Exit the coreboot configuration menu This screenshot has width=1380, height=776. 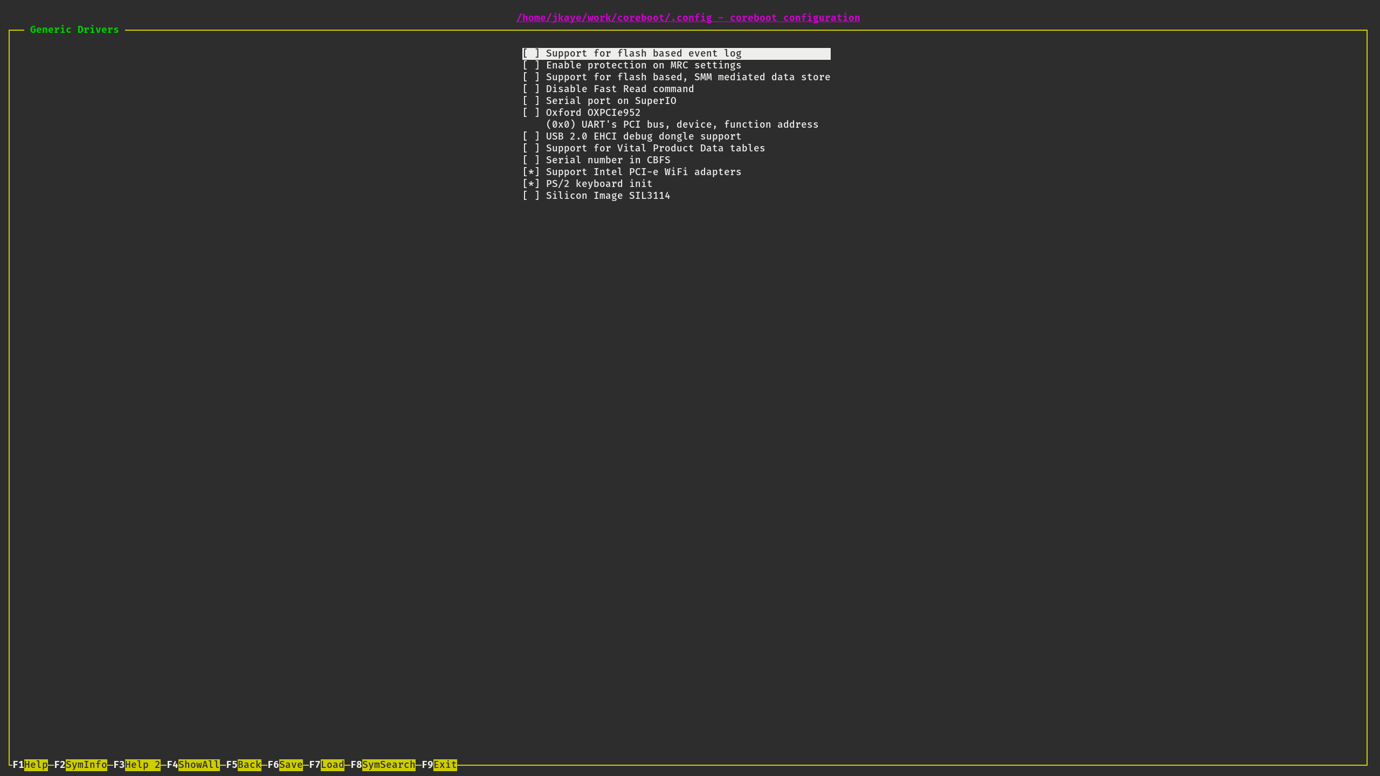click(445, 765)
